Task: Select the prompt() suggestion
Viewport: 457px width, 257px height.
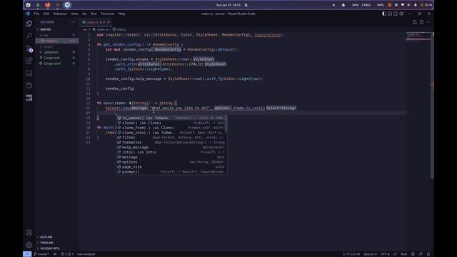Action: 171,172
